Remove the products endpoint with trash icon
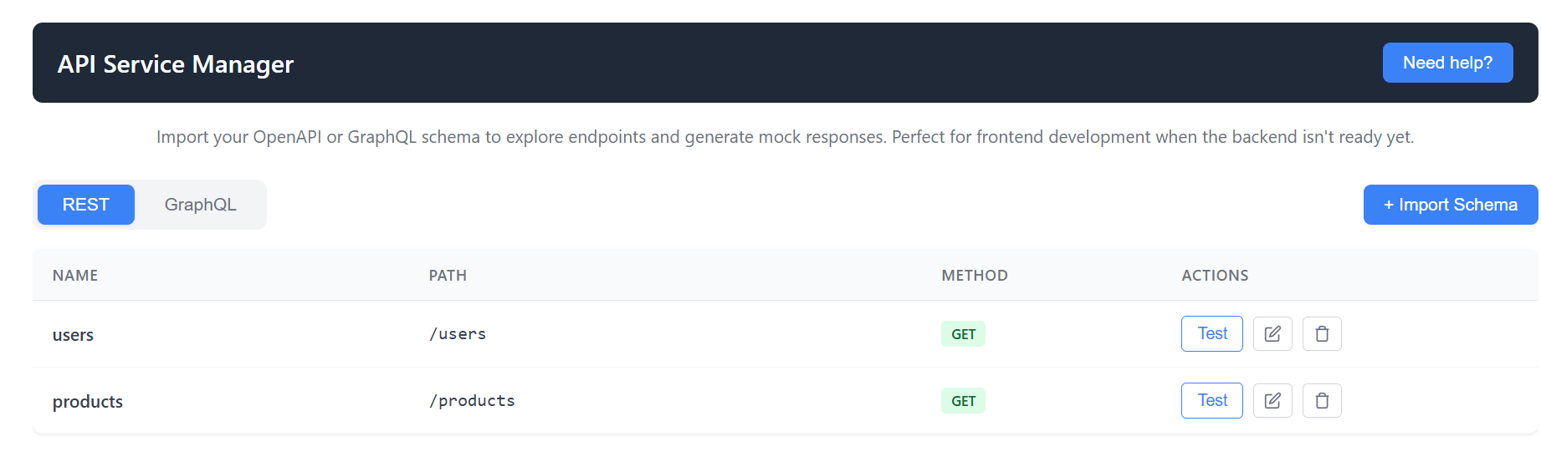Screen dimensions: 1541x472 click(x=1322, y=401)
